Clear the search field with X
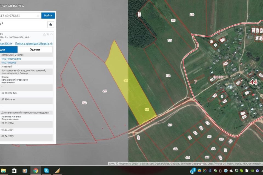The height and width of the screenshot is (175, 263). point(38,16)
